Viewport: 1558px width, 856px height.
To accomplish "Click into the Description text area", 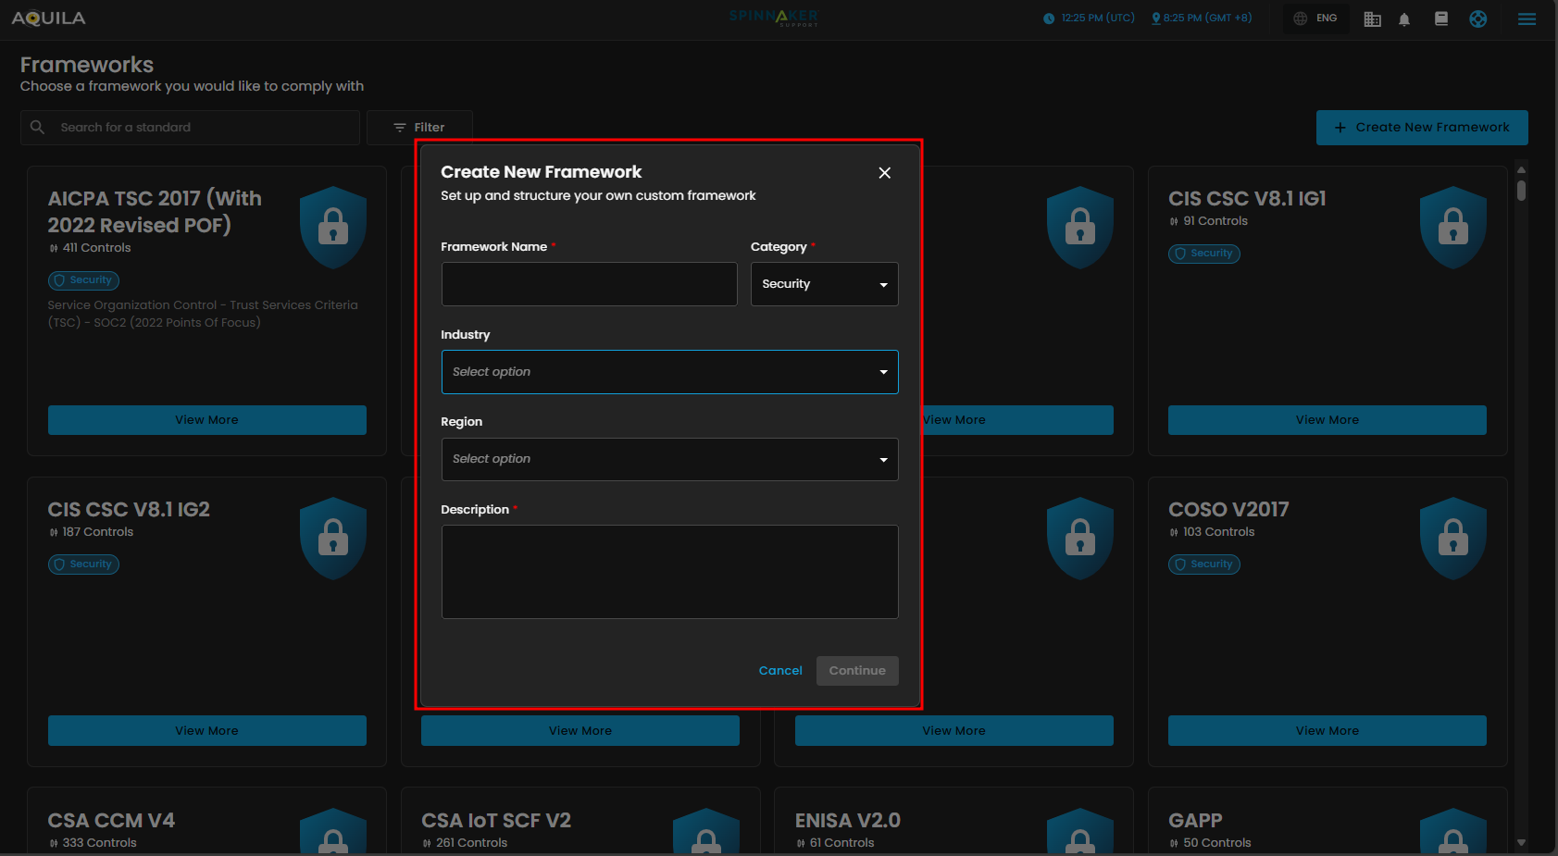I will click(669, 572).
